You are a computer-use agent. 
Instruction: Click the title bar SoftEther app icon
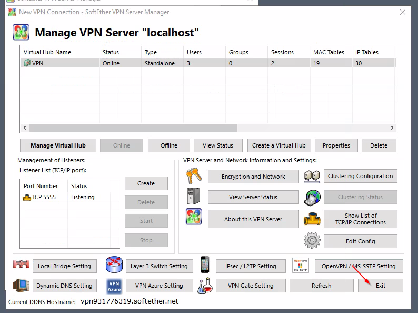(x=12, y=12)
